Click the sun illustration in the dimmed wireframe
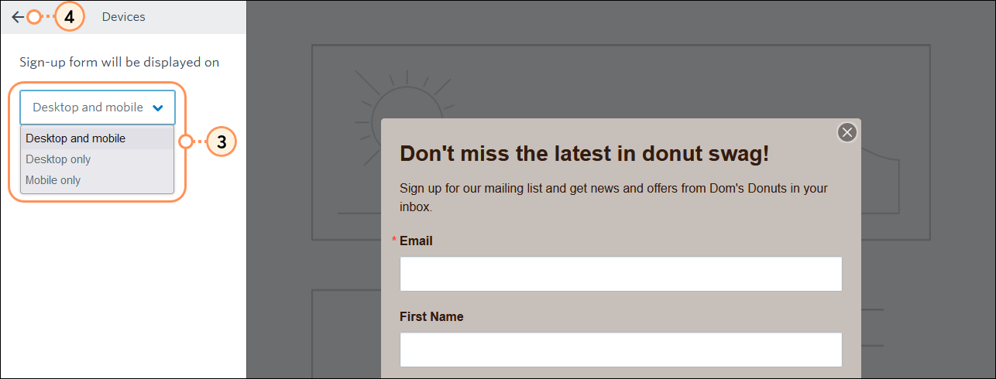996x379 pixels. (403, 108)
